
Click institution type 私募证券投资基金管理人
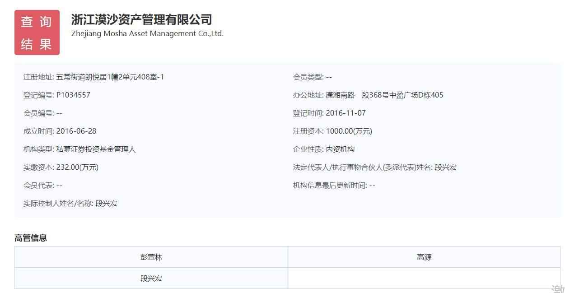click(96, 149)
